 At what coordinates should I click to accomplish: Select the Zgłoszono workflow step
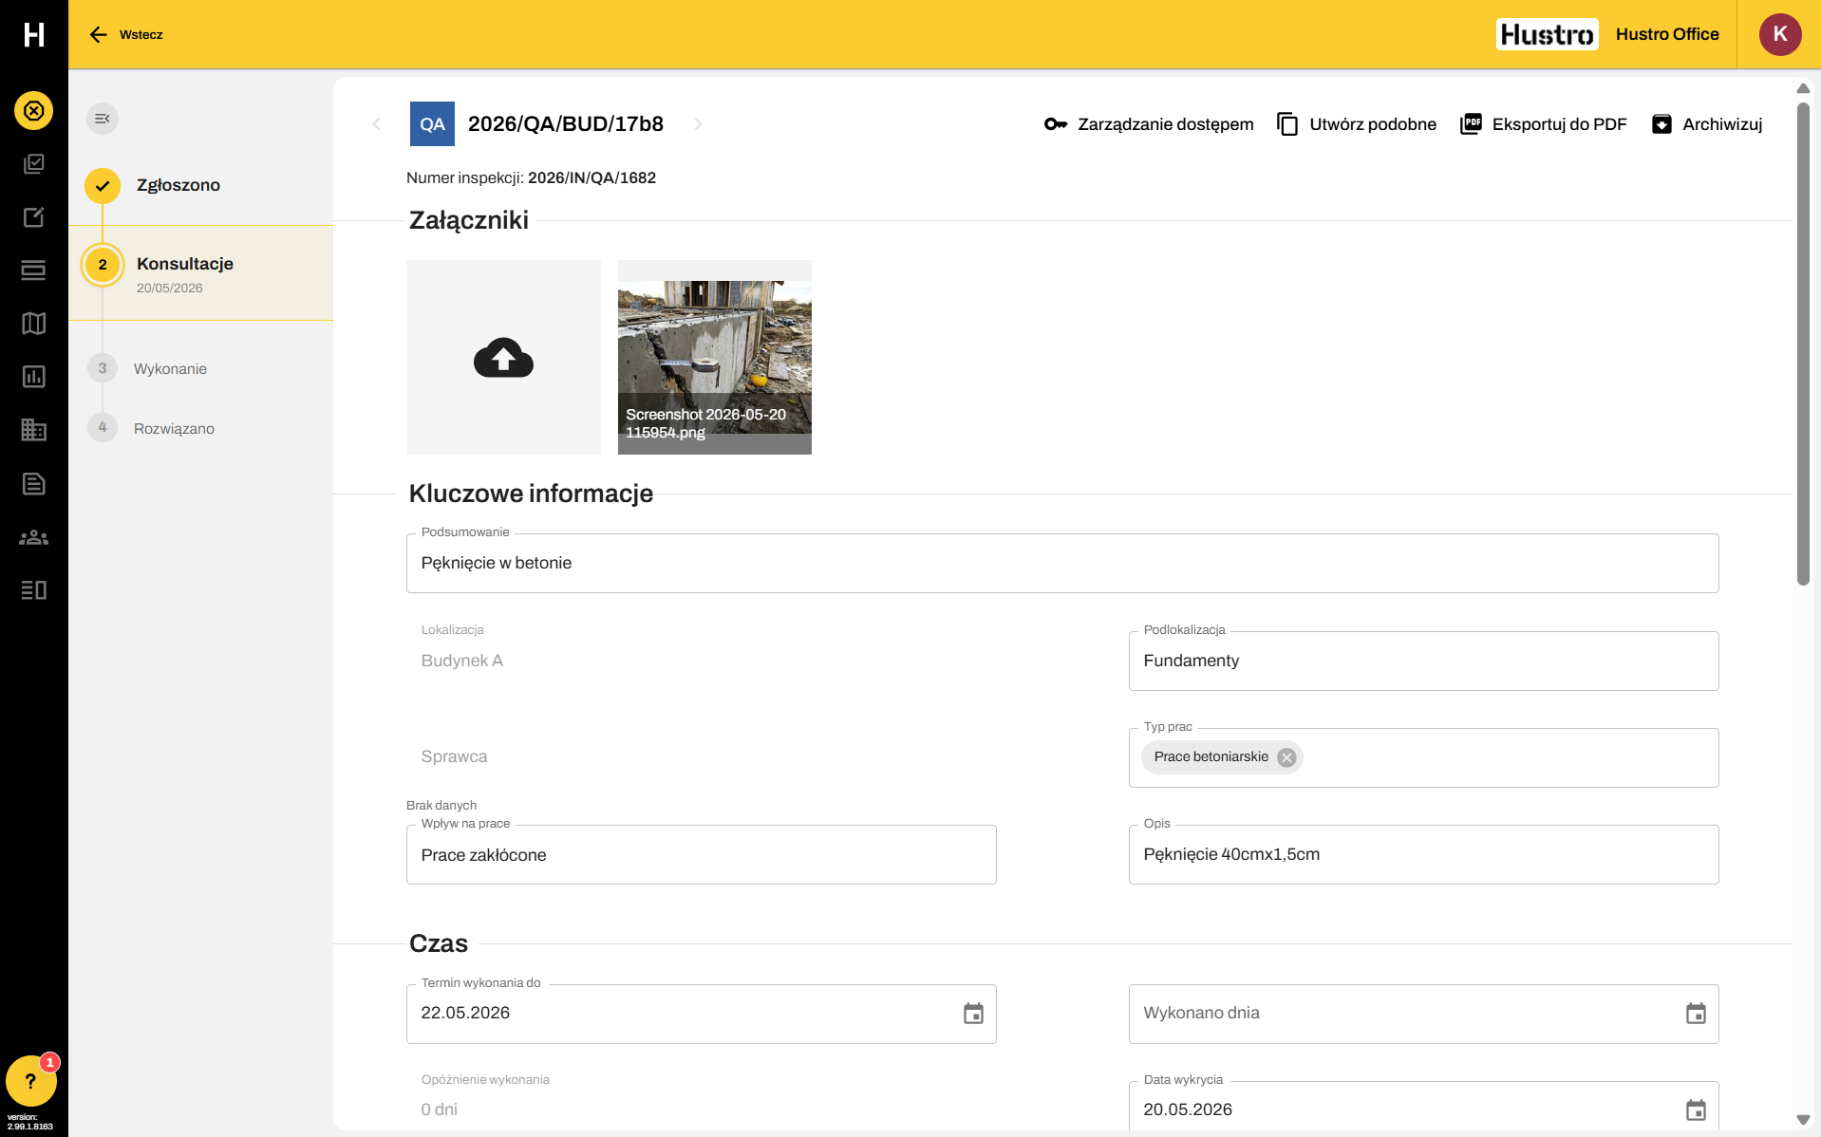point(178,185)
